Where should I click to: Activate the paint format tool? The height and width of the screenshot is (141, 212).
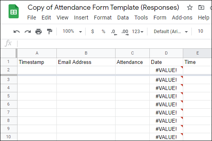click(49, 32)
